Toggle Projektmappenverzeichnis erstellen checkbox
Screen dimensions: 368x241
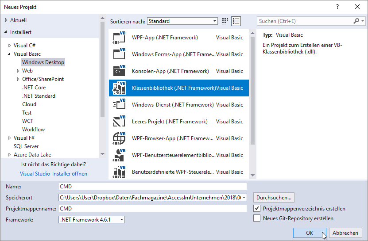[x=257, y=208]
